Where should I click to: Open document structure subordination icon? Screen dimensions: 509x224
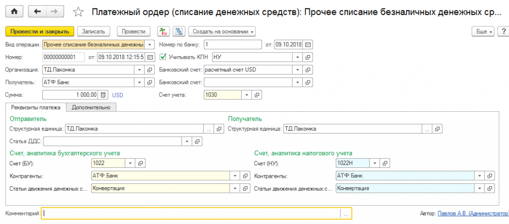point(179,31)
